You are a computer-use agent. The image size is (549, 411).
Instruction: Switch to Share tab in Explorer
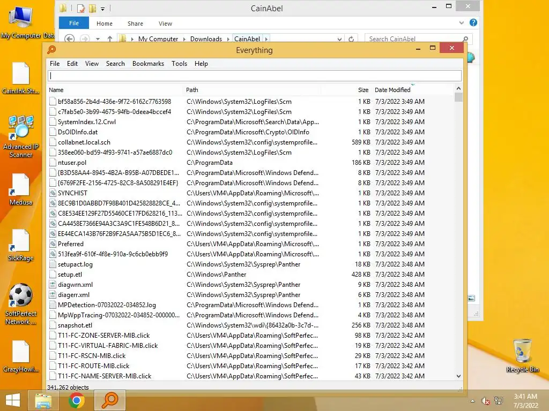coord(135,24)
